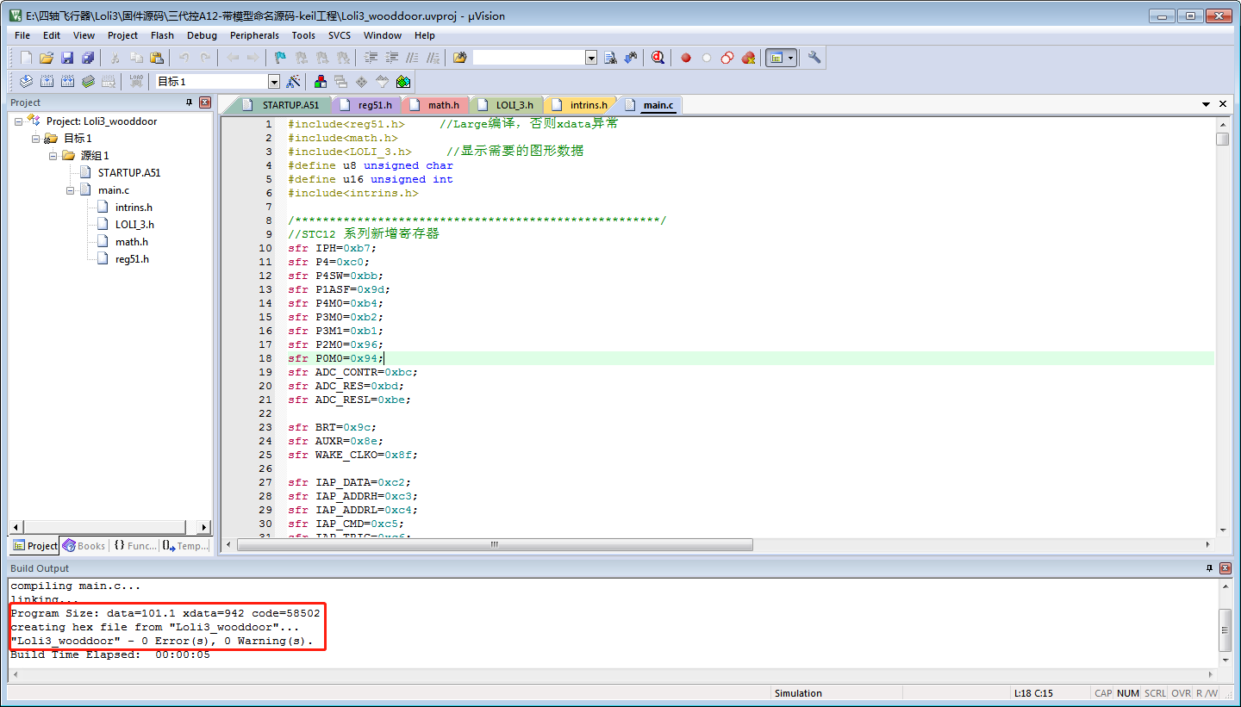
Task: Open µVision configuration with the wrench icon
Action: 813,57
